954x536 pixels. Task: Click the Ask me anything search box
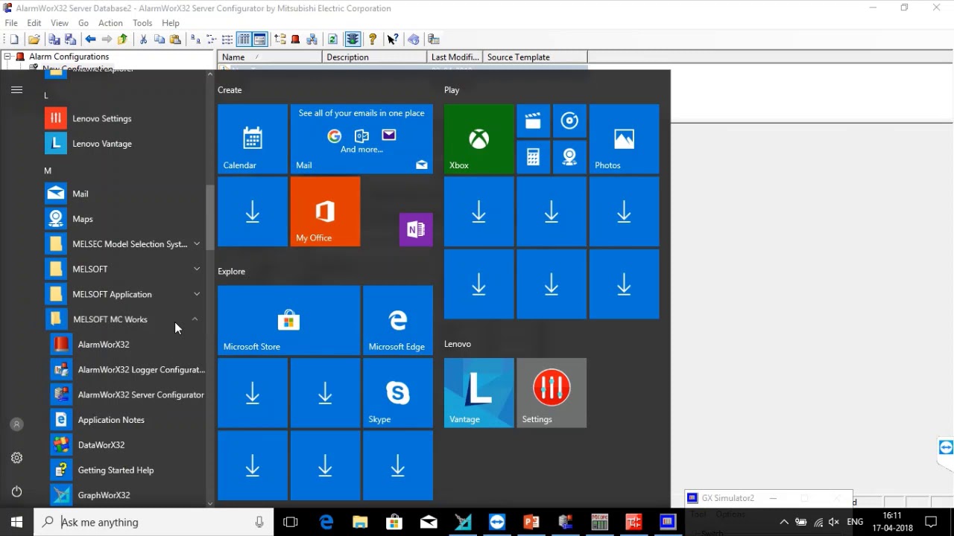tap(154, 523)
